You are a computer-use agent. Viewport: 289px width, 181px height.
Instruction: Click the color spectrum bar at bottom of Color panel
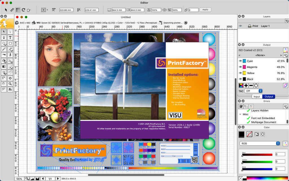(x=268, y=178)
